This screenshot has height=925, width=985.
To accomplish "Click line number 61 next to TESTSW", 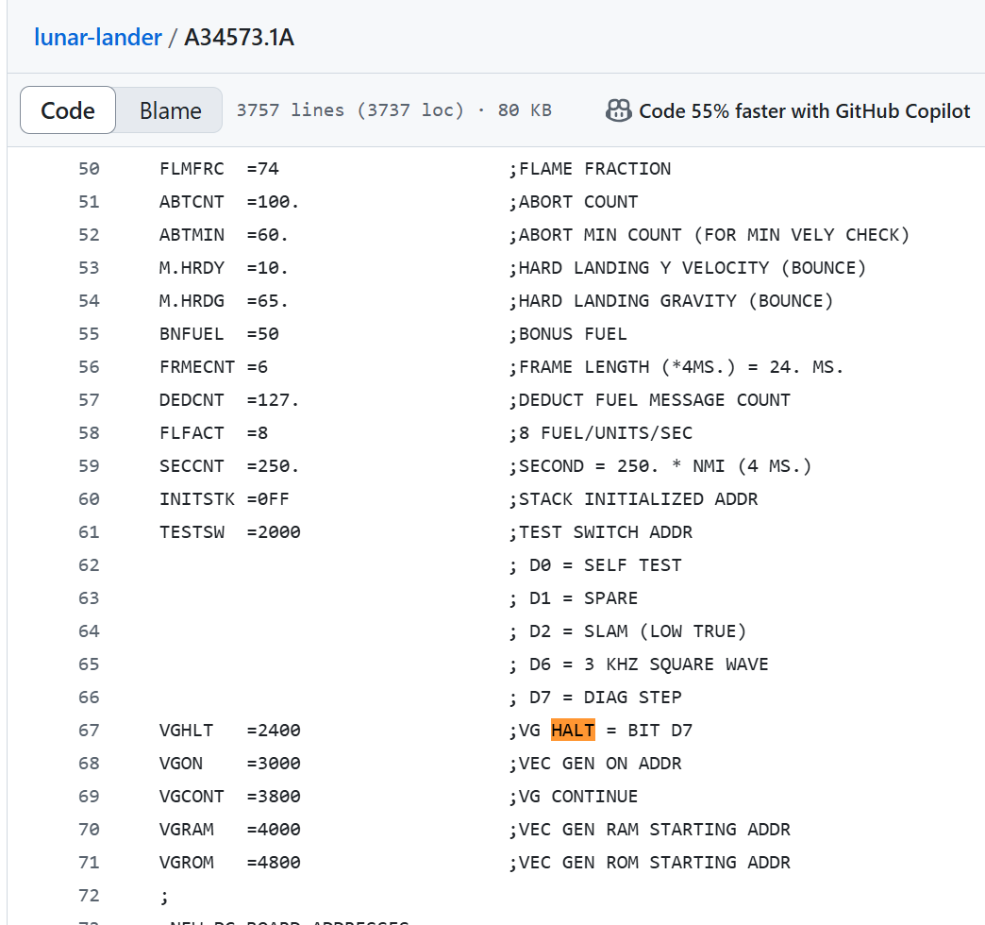I will (89, 532).
